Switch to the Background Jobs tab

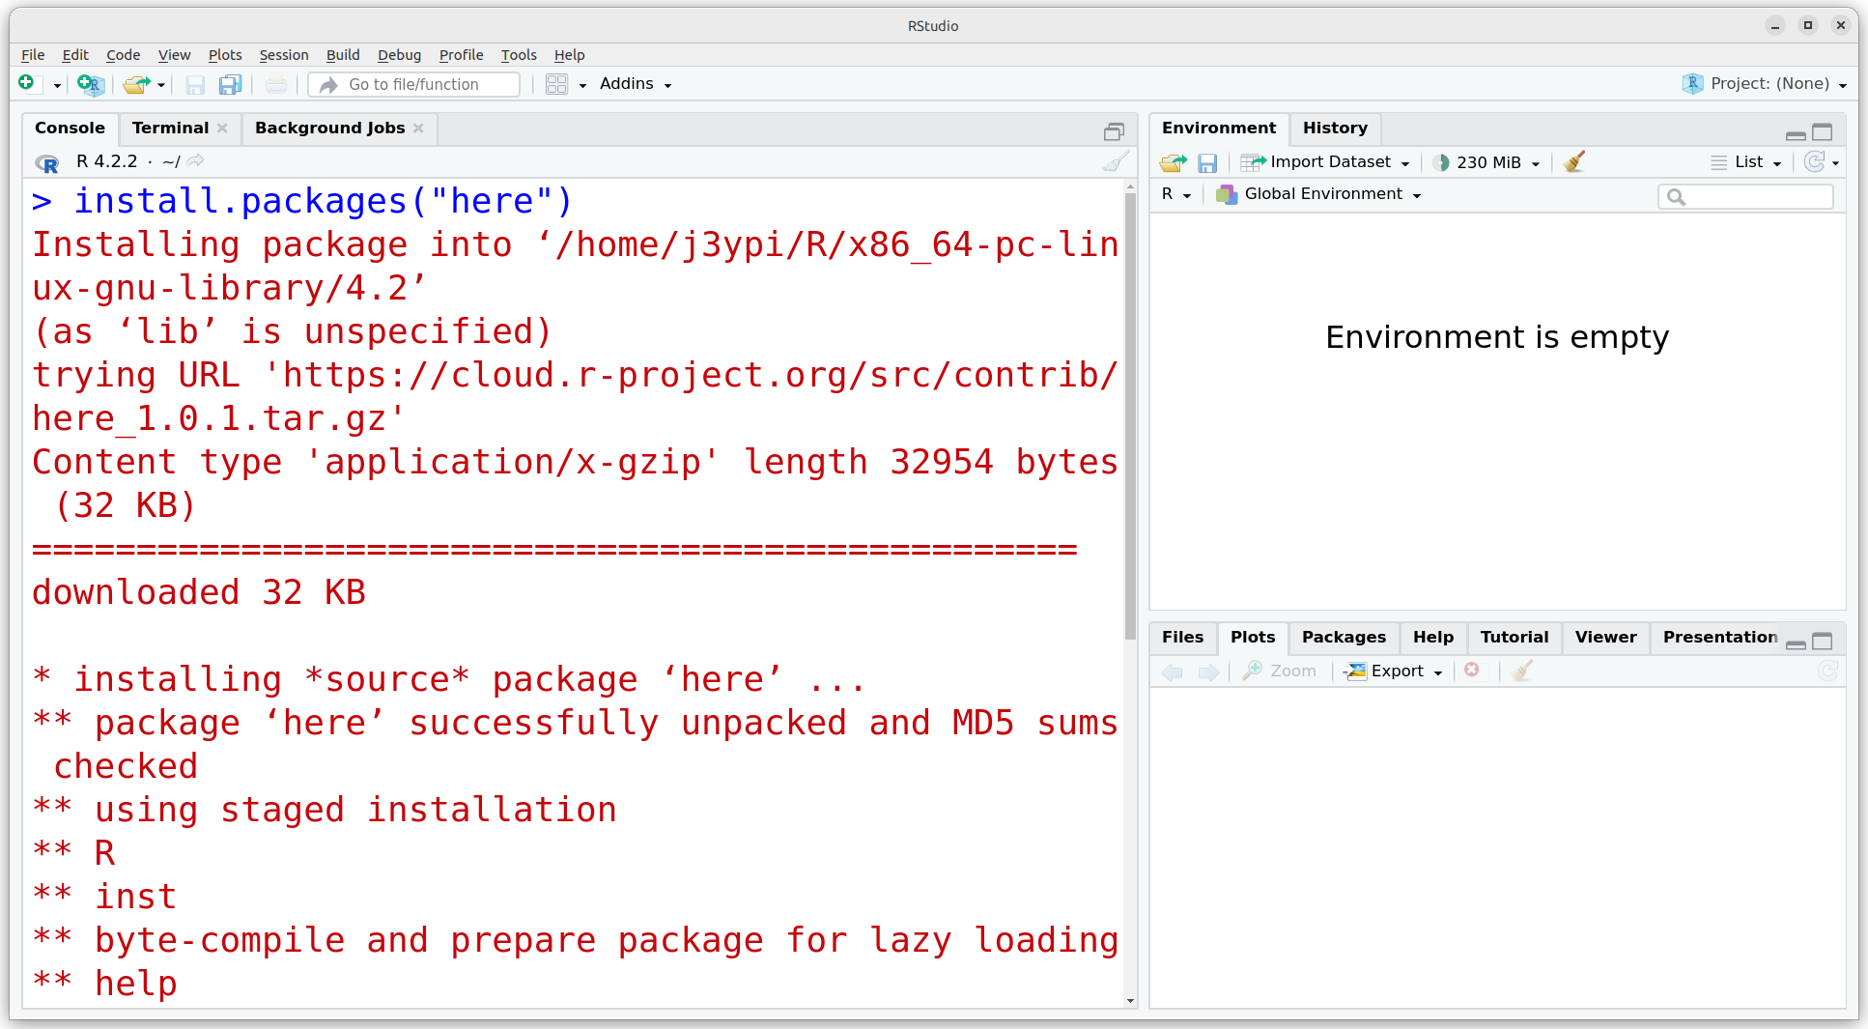[329, 129]
